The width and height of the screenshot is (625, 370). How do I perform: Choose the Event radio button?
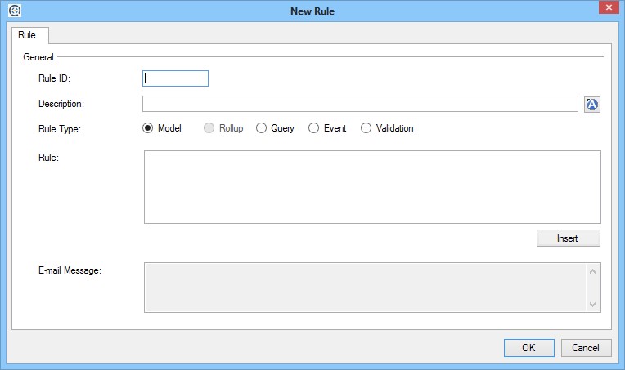(314, 128)
